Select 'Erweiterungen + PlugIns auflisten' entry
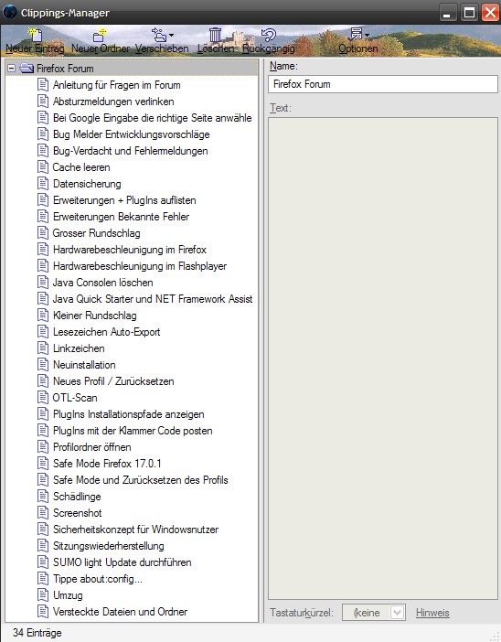 [124, 200]
